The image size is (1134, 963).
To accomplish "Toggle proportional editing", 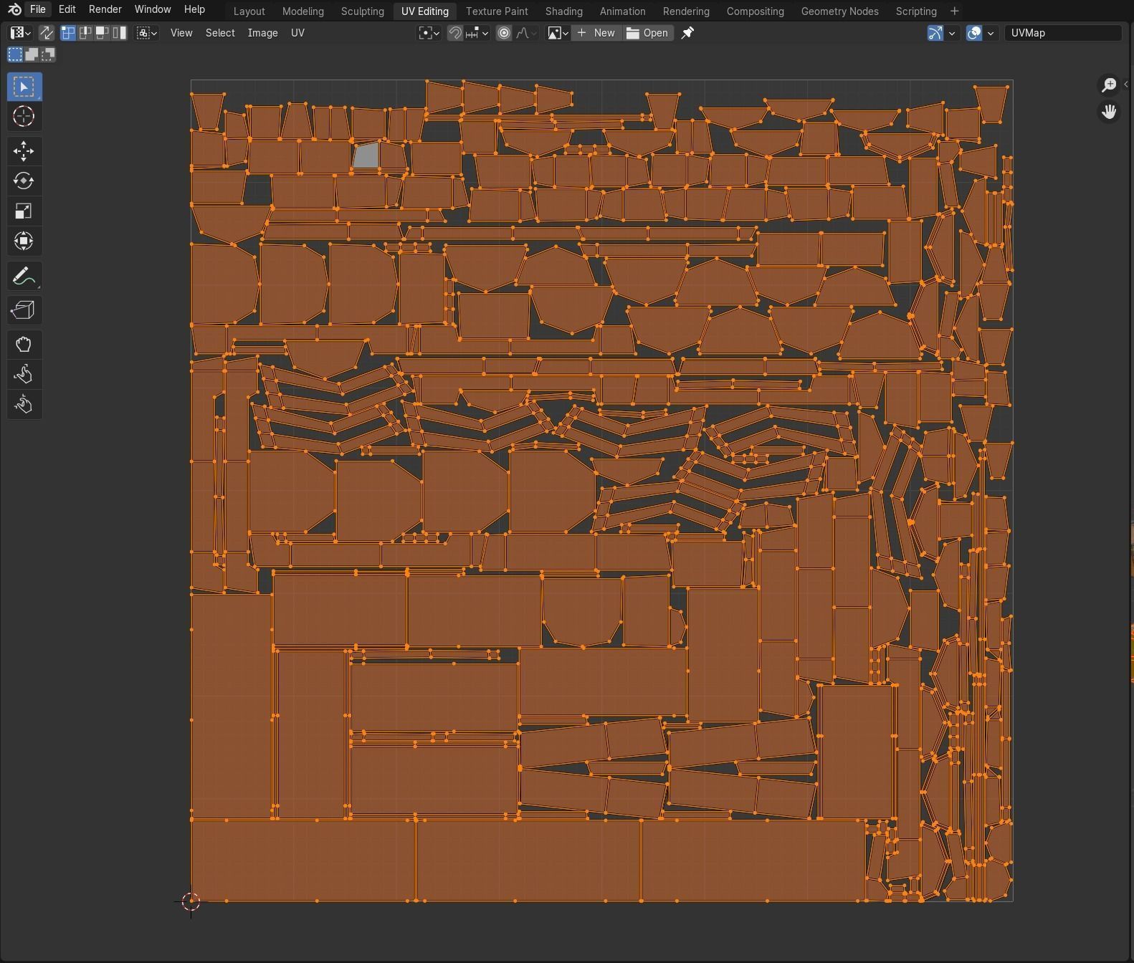I will coord(504,33).
